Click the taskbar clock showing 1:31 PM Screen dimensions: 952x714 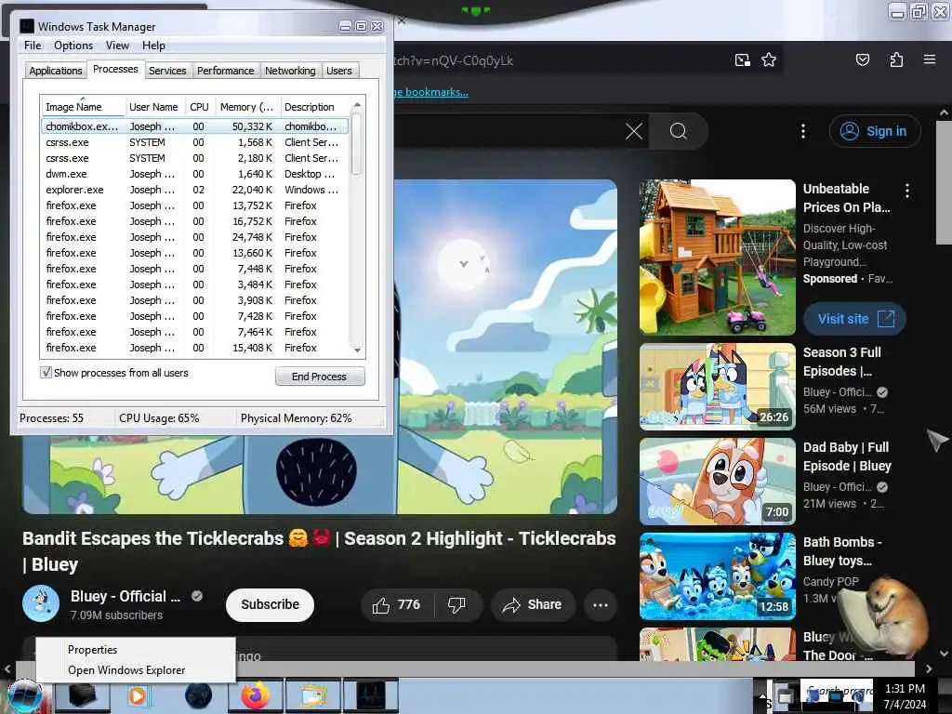click(x=905, y=689)
